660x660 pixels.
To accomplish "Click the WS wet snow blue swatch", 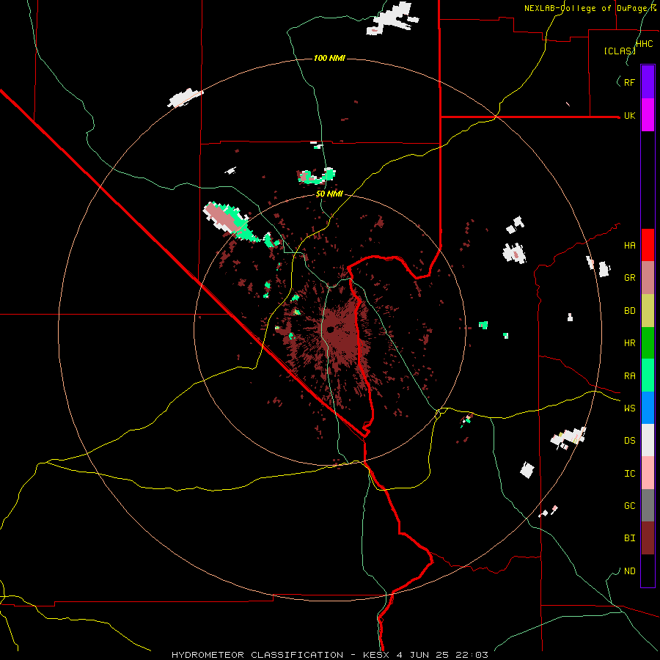I will click(x=648, y=408).
